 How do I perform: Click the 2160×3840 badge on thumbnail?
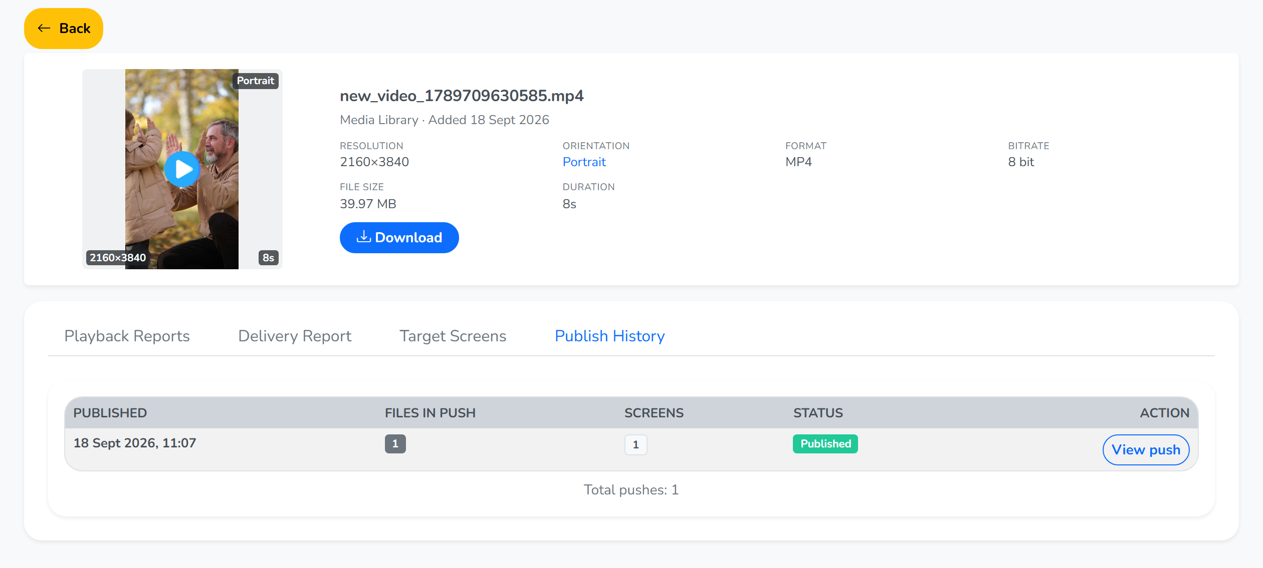click(118, 258)
